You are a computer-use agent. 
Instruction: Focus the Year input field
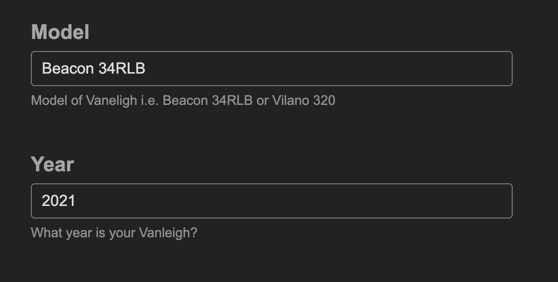(x=271, y=201)
